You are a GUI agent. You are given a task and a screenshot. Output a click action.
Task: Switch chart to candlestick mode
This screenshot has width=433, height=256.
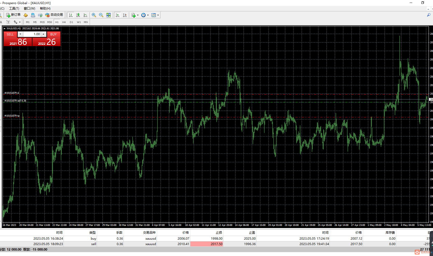tap(78, 15)
